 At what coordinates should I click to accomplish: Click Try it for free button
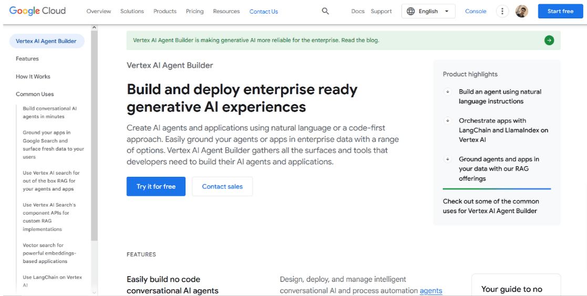[x=156, y=186]
